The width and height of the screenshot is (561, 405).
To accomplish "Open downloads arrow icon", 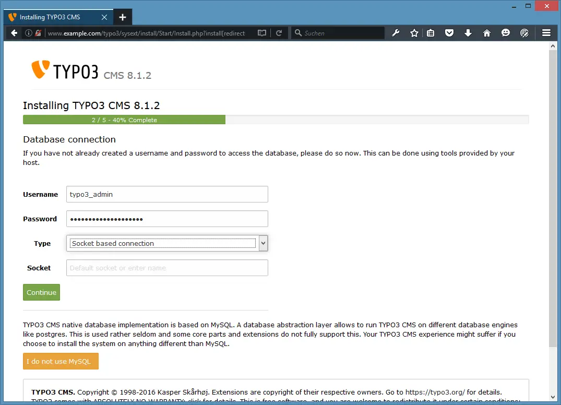I will point(468,33).
